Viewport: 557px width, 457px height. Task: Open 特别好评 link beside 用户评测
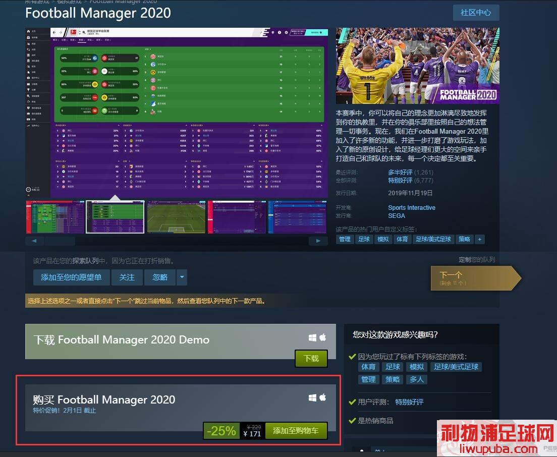(409, 402)
